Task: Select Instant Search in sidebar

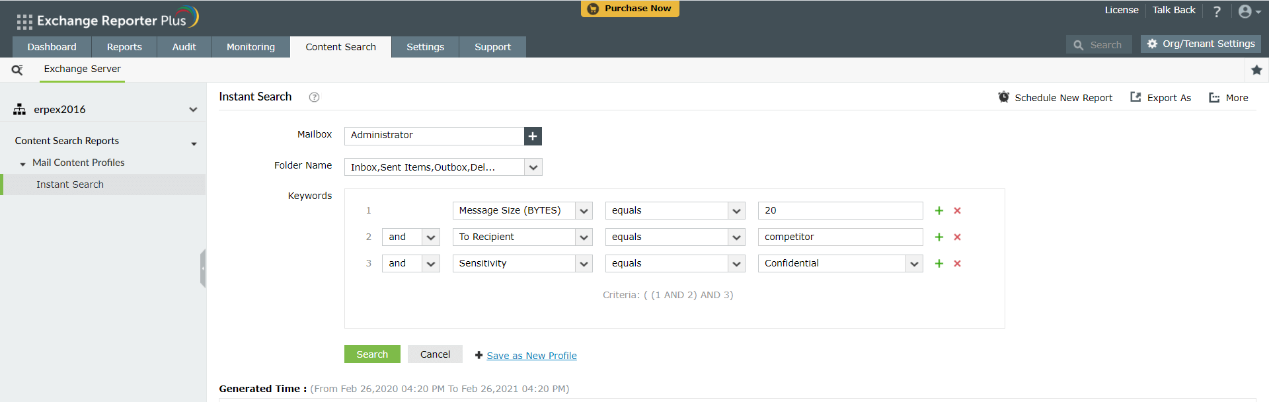Action: click(x=104, y=184)
